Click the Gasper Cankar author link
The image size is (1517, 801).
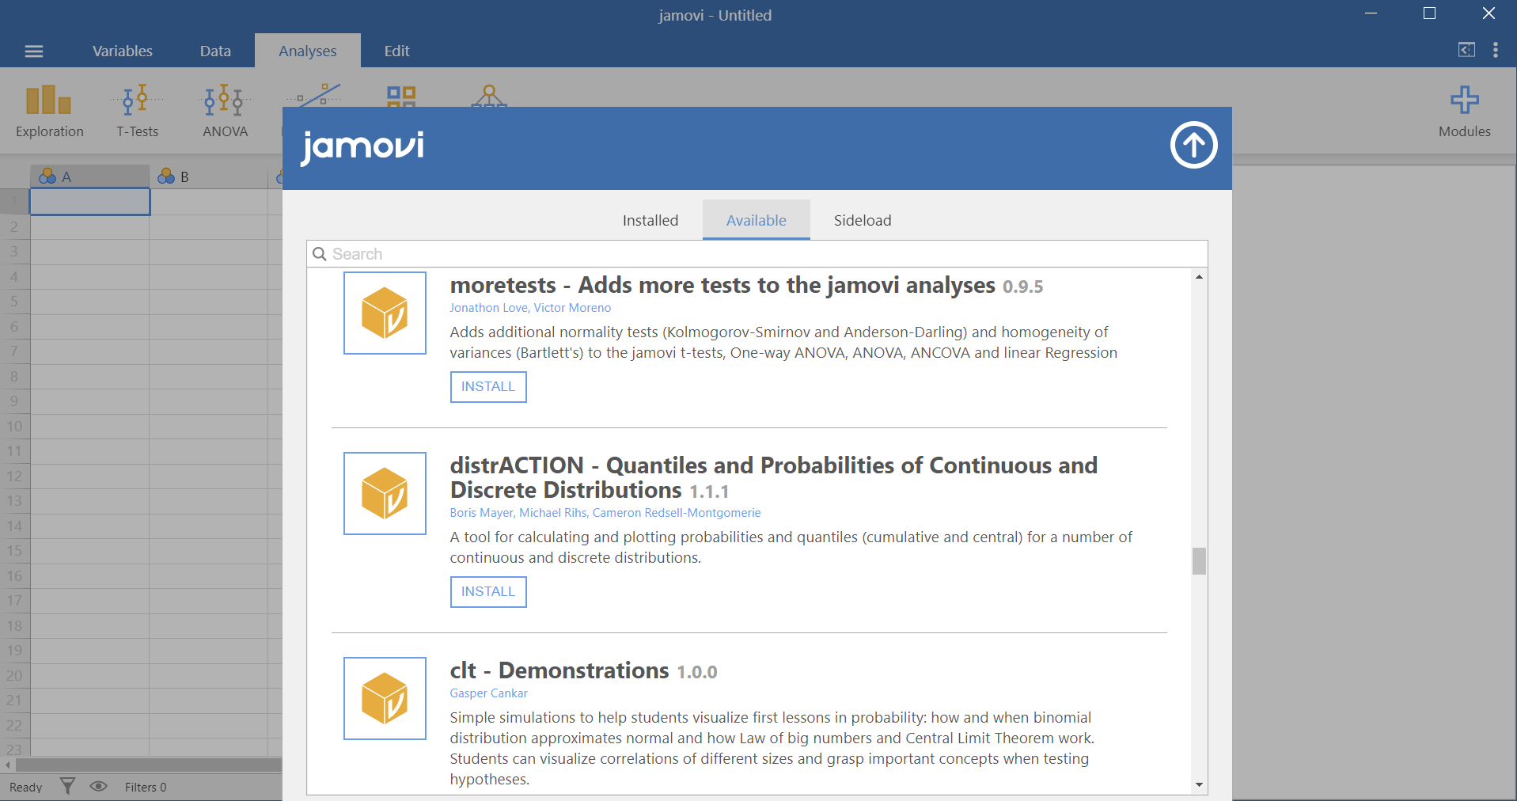(x=488, y=693)
